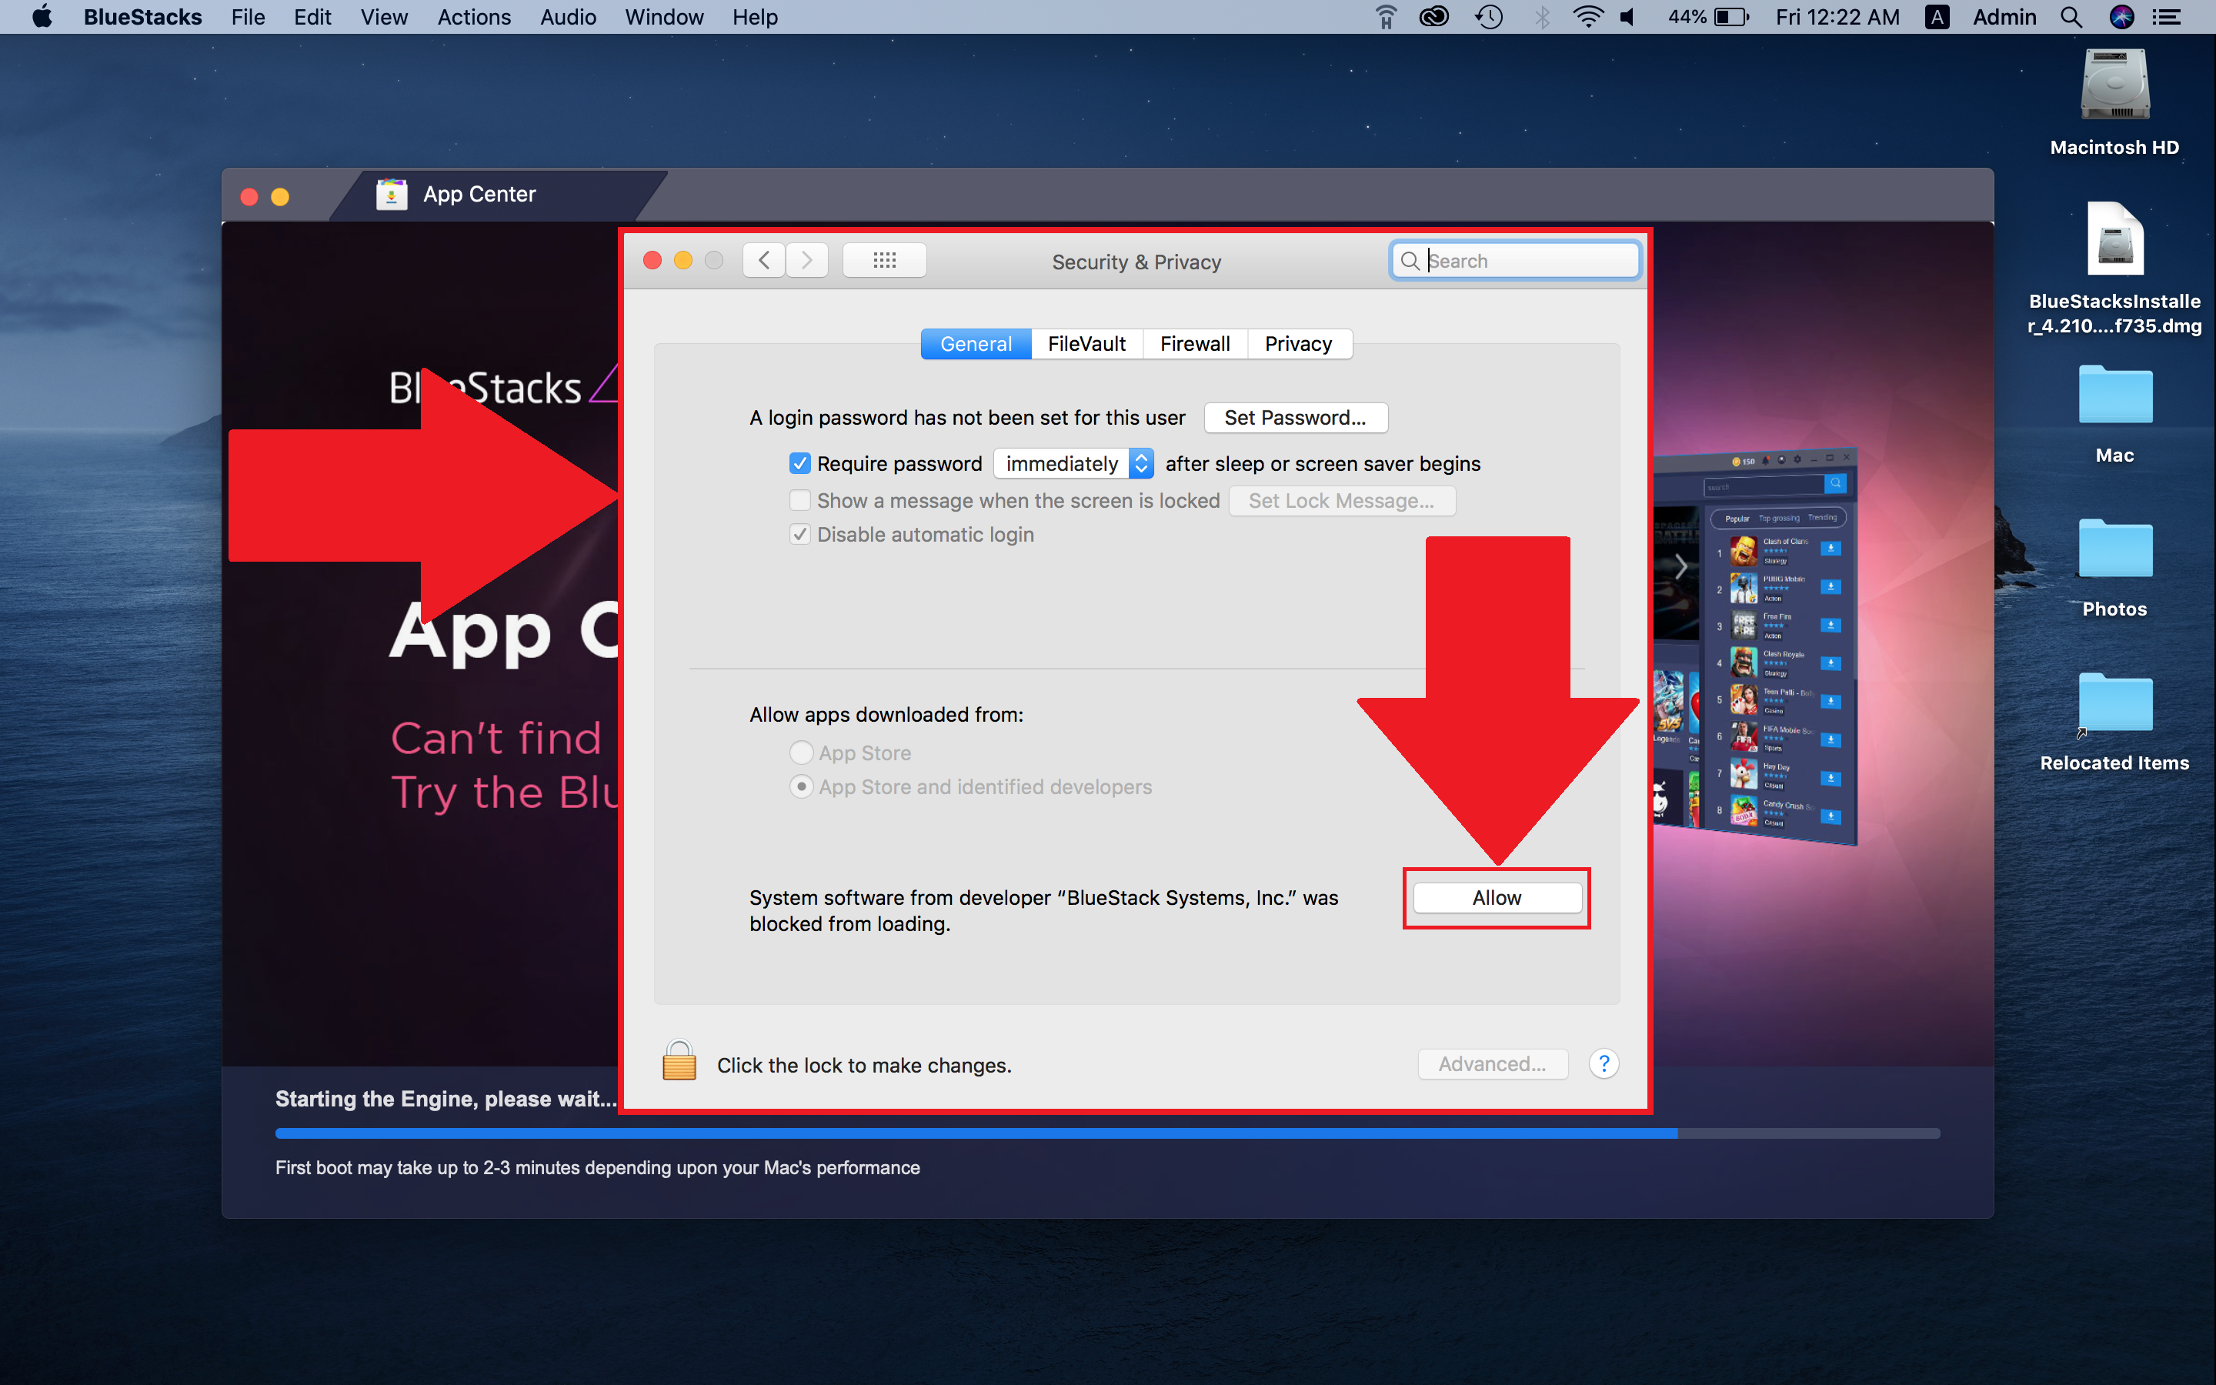
Task: Navigate forward using right arrow icon
Action: (x=807, y=260)
